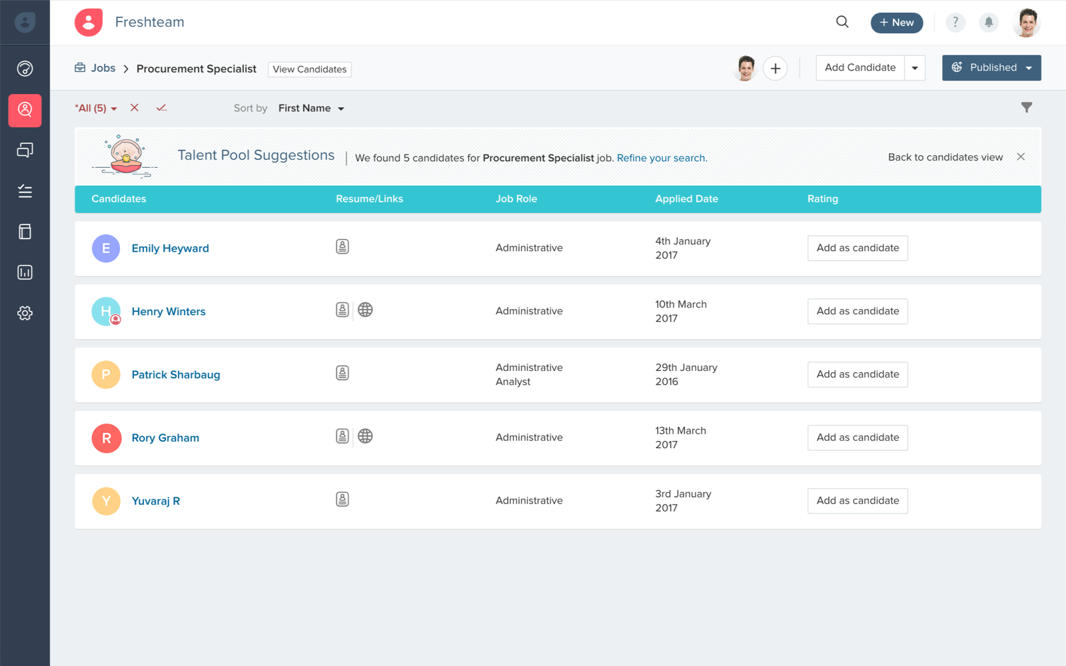Open Henry Winters' website link icon

pos(365,309)
